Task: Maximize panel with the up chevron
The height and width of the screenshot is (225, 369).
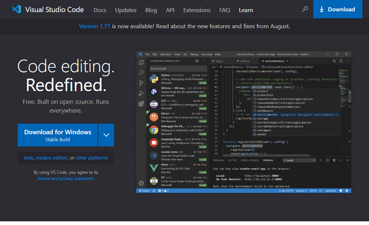Action: coord(341,160)
